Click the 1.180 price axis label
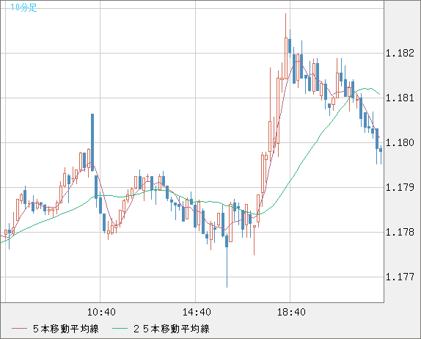The image size is (421, 339). point(400,142)
